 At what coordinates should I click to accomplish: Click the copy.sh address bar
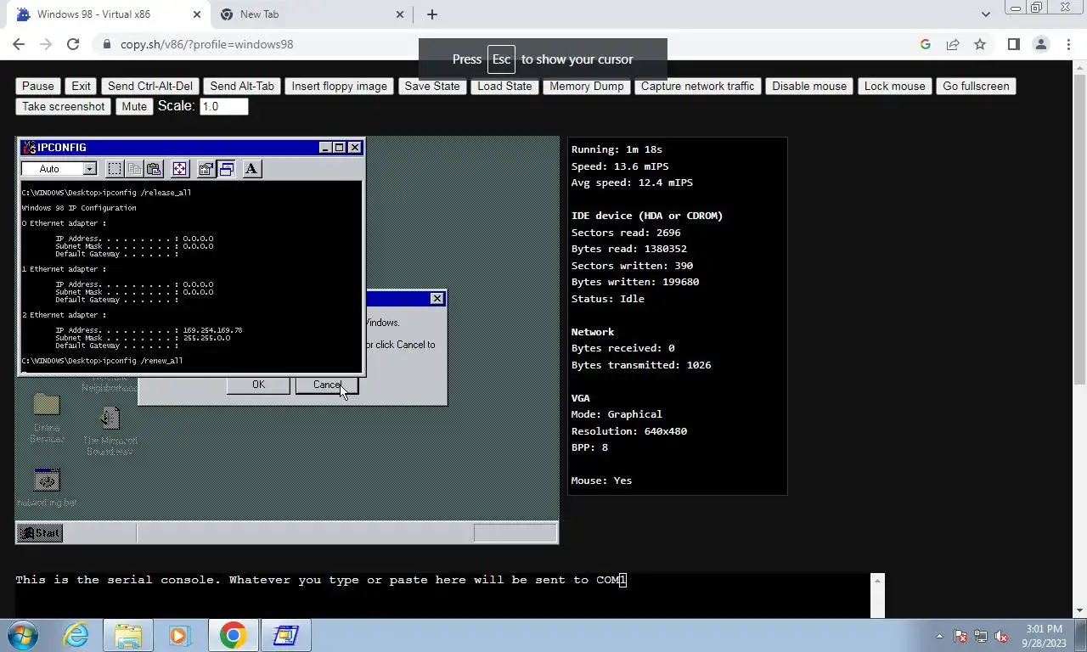(x=504, y=44)
